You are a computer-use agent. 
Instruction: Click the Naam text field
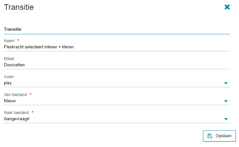click(x=117, y=47)
